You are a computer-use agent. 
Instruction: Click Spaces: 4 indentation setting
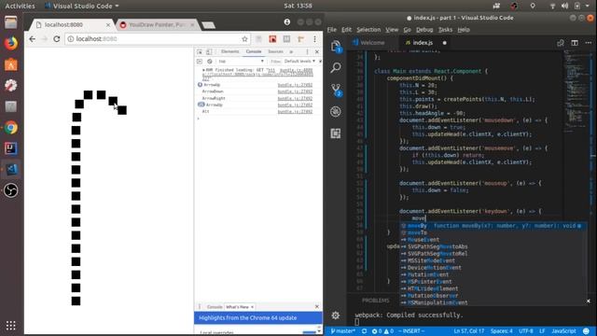coord(502,331)
